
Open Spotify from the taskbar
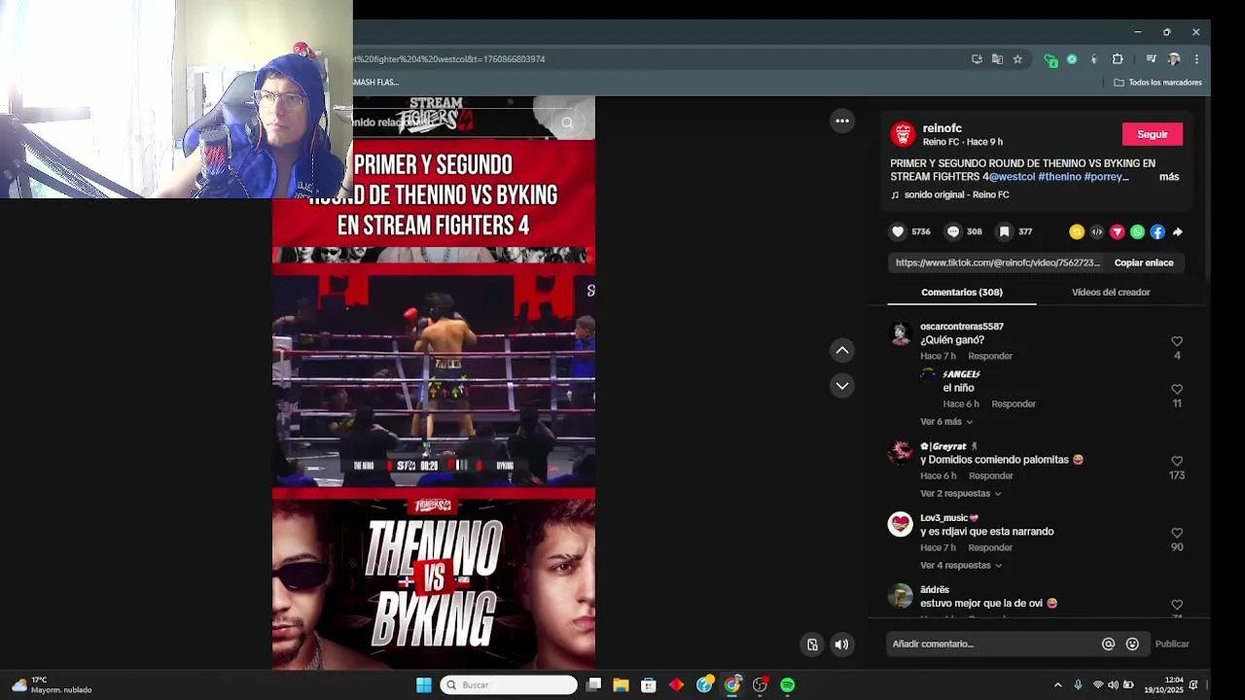(788, 685)
